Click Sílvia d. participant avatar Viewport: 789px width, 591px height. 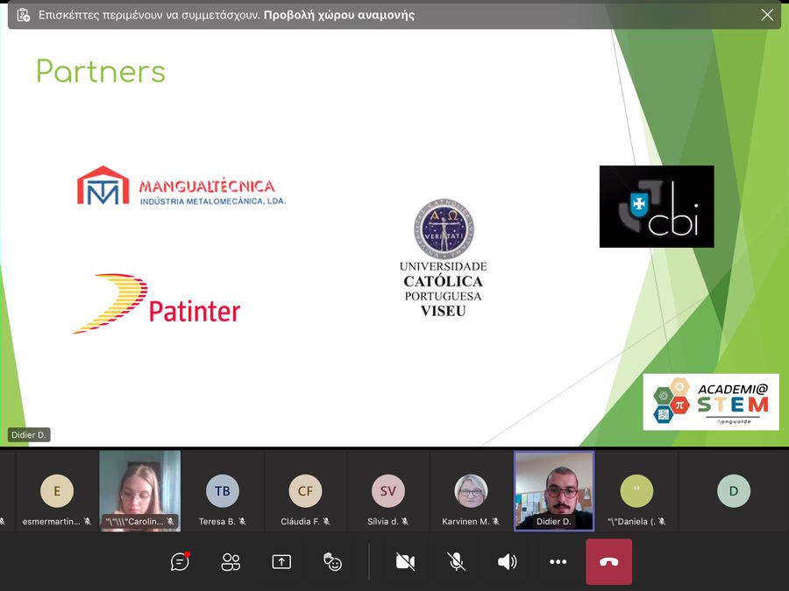coord(387,491)
